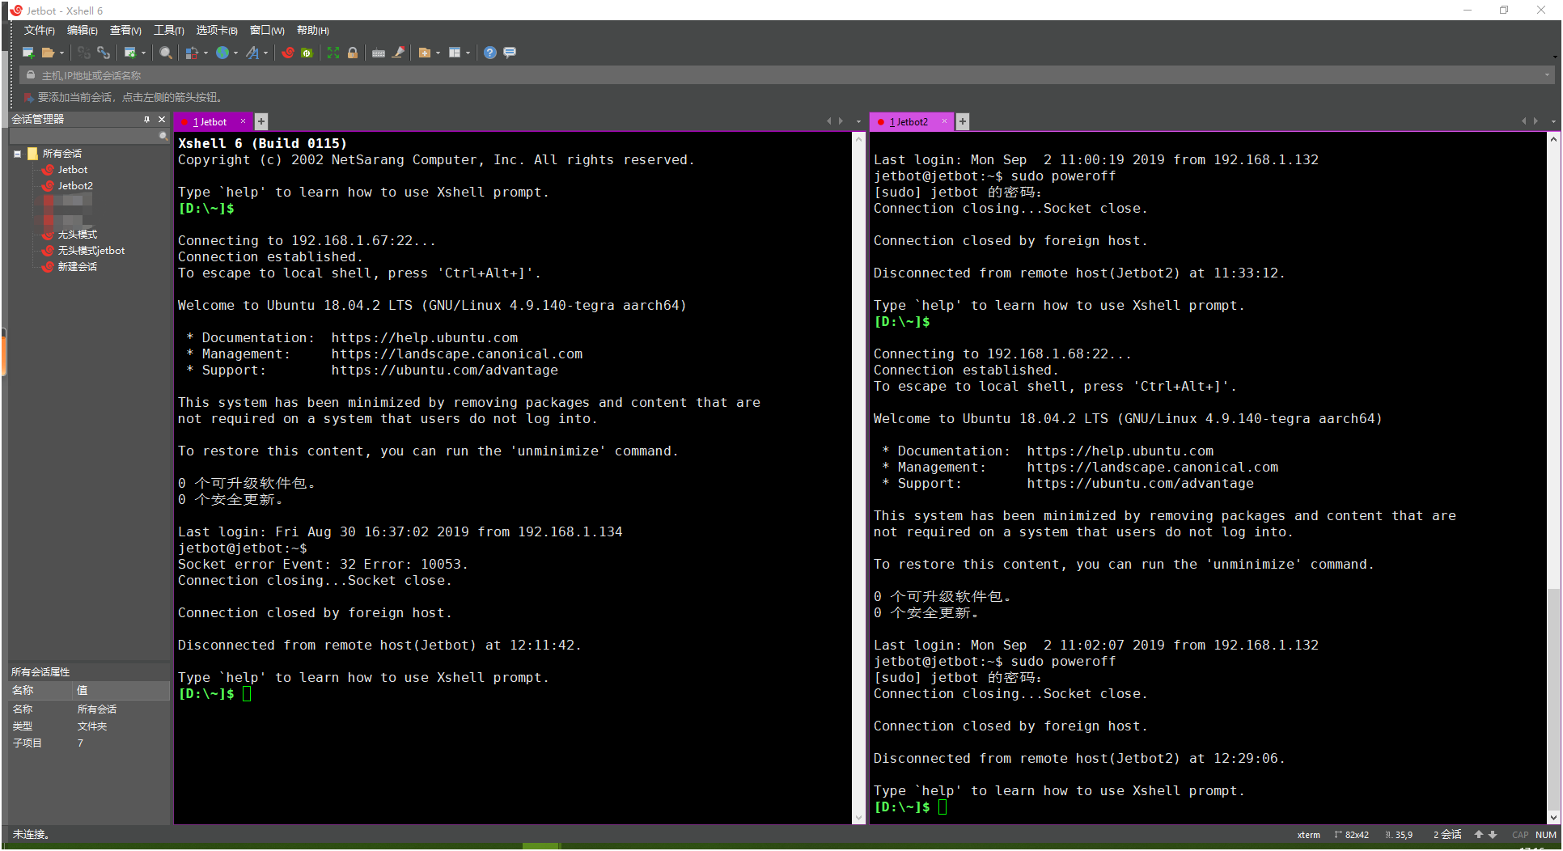Click the globe encoding icon
Viewport: 1563px width, 851px height.
pyautogui.click(x=222, y=53)
